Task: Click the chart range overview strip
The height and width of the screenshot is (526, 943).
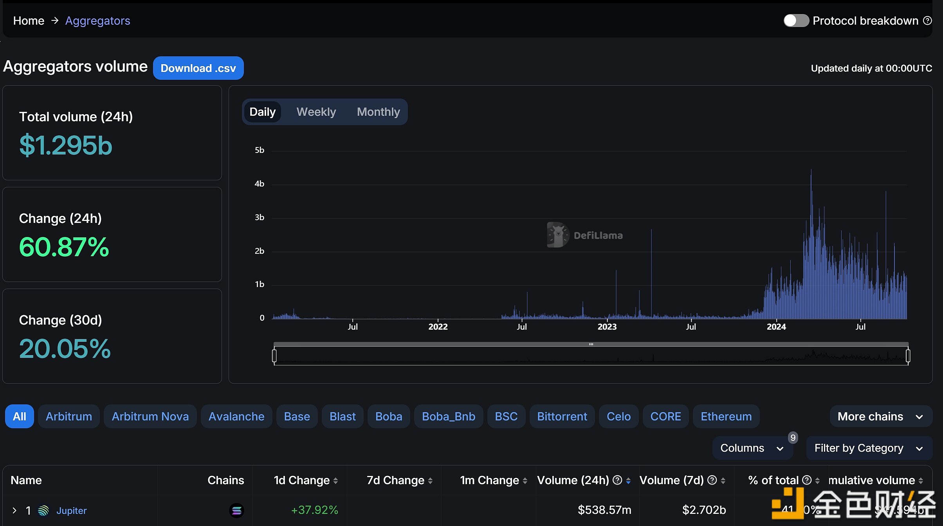Action: pyautogui.click(x=591, y=356)
